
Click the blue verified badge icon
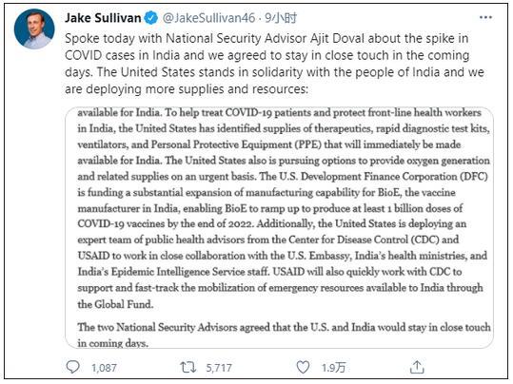[150, 18]
